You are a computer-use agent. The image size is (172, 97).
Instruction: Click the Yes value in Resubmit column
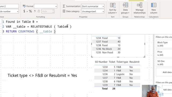click(131, 71)
